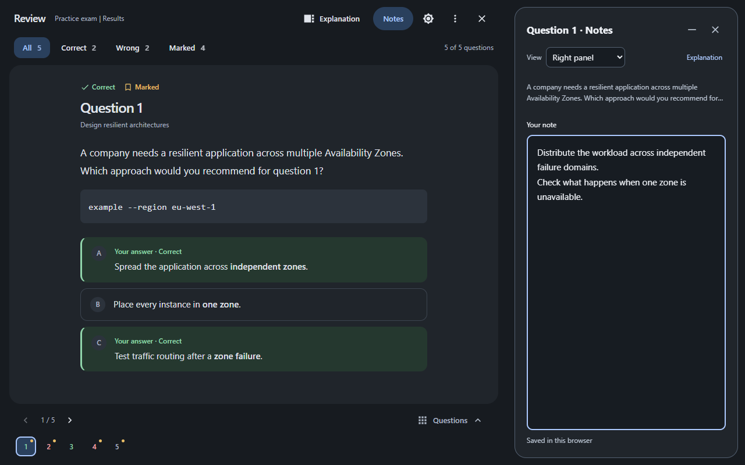Click inside the Your note text area
The width and height of the screenshot is (745, 465).
tap(626, 282)
